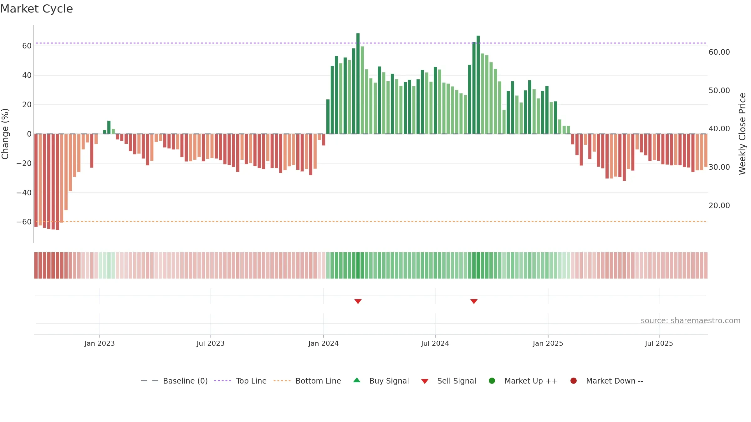Toggle the Buy Signal legend label
Image resolution: width=751 pixels, height=422 pixels.
coord(389,381)
